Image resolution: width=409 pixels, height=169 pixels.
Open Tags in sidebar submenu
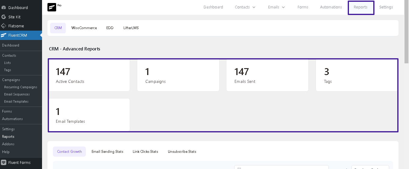[8, 70]
